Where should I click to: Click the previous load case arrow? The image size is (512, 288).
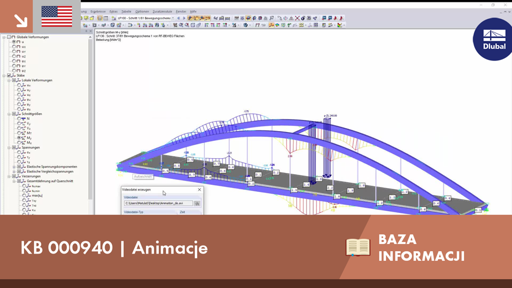178,18
